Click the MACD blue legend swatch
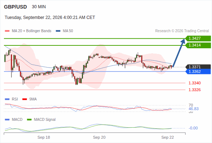Image resolution: width=212 pixels, height=143 pixels. pos(7,120)
